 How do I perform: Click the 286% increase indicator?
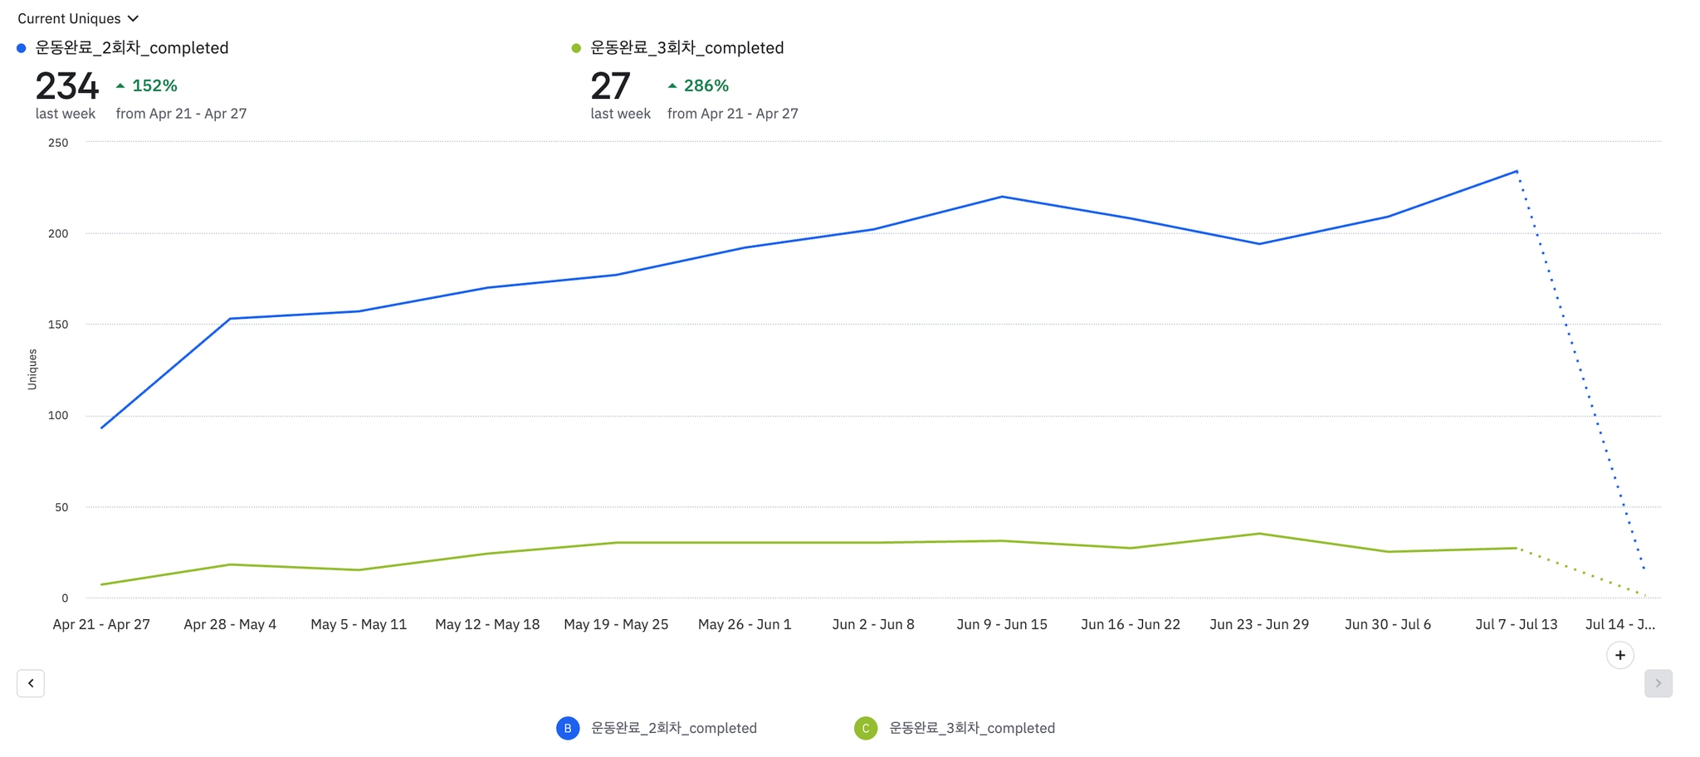[x=699, y=85]
